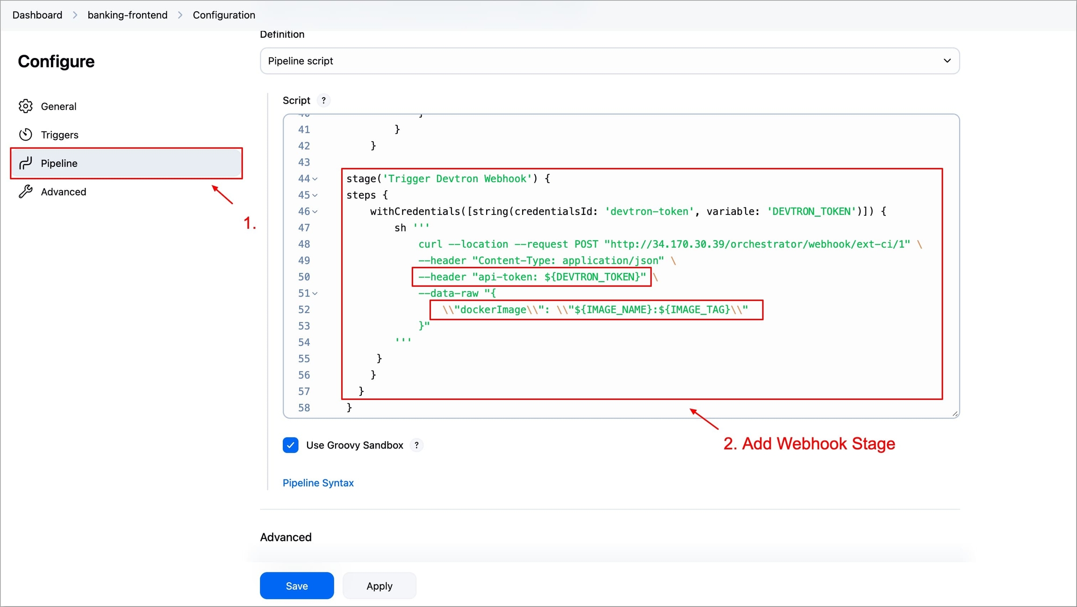Fold the steps block at line 45
Viewport: 1077px width, 607px height.
tap(316, 195)
